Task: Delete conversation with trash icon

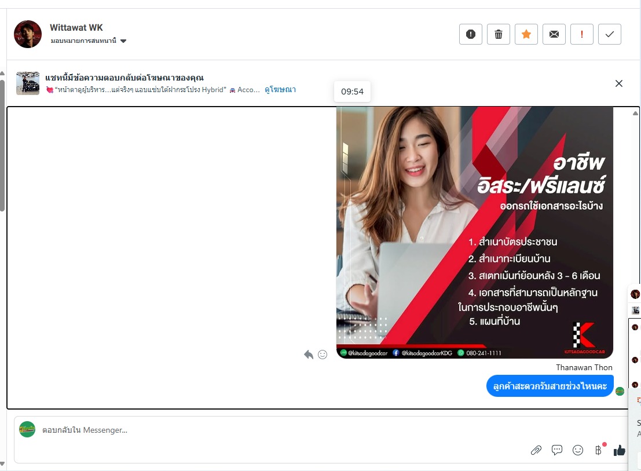Action: coord(499,34)
